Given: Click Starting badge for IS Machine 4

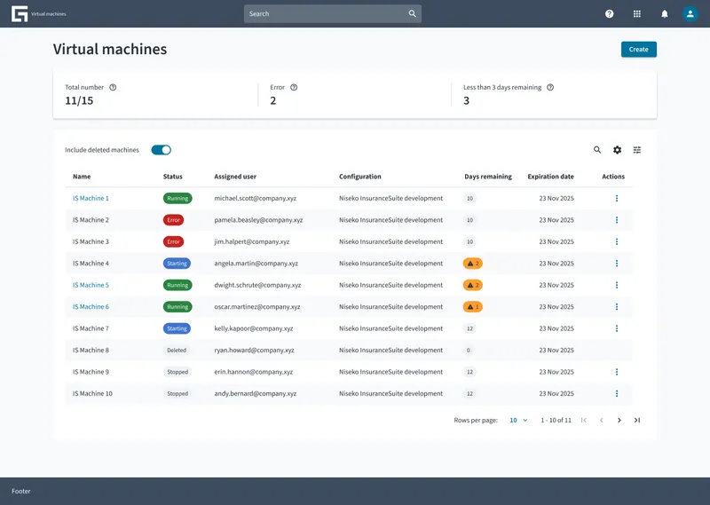Looking at the screenshot, I should tap(177, 264).
